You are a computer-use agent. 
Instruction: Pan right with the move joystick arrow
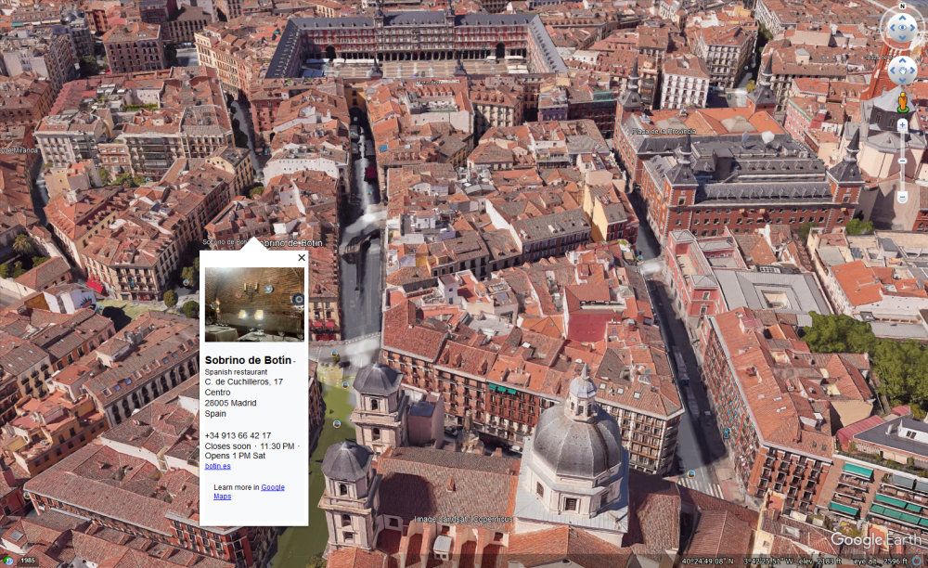tap(913, 71)
